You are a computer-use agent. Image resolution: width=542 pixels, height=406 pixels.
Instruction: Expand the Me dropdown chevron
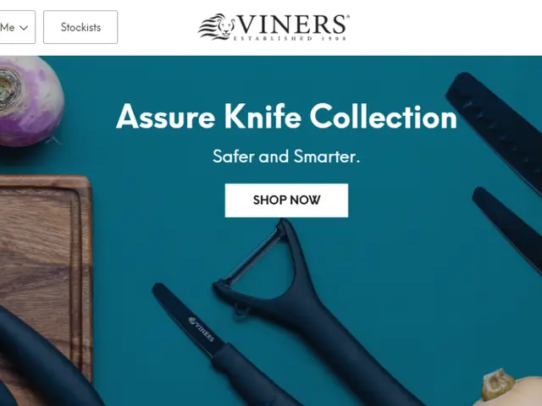pyautogui.click(x=24, y=28)
